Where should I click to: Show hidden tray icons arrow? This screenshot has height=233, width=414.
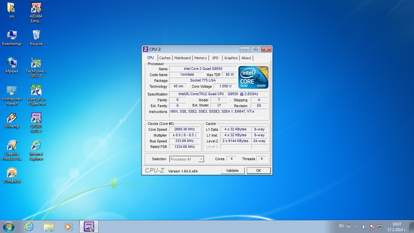(357, 227)
